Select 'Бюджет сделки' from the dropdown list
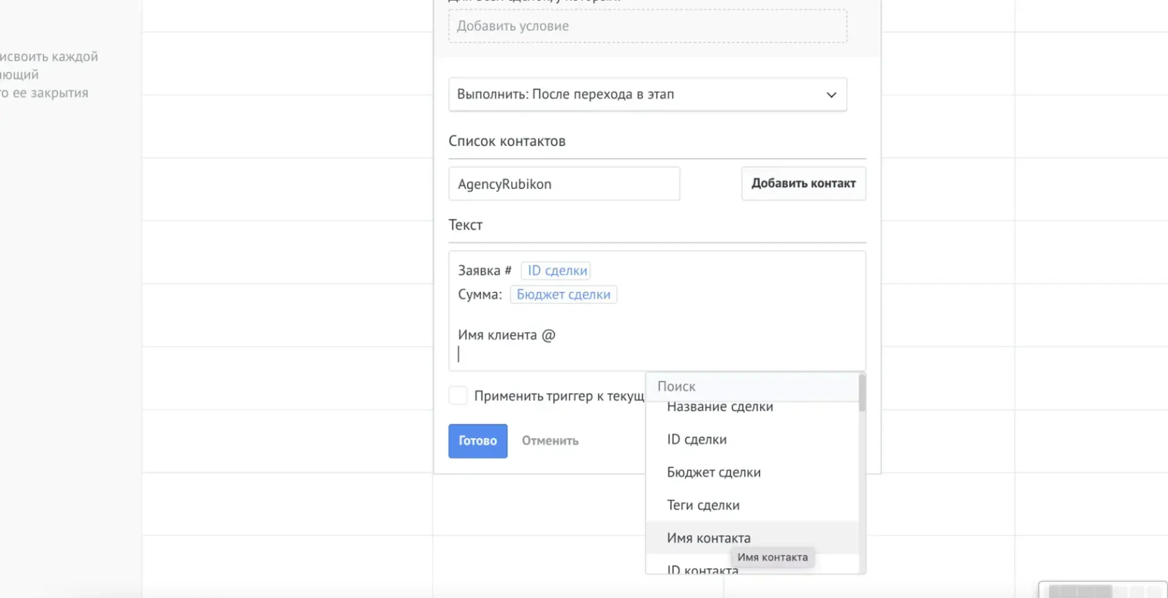1168x598 pixels. point(752,472)
